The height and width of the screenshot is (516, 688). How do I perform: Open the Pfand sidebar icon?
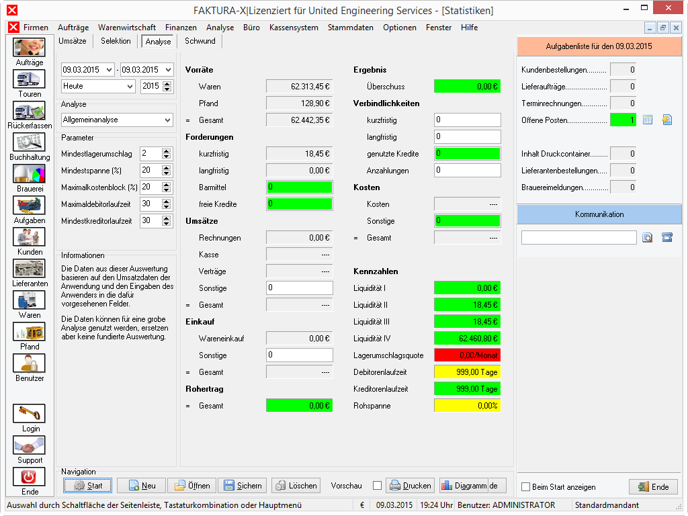29,332
